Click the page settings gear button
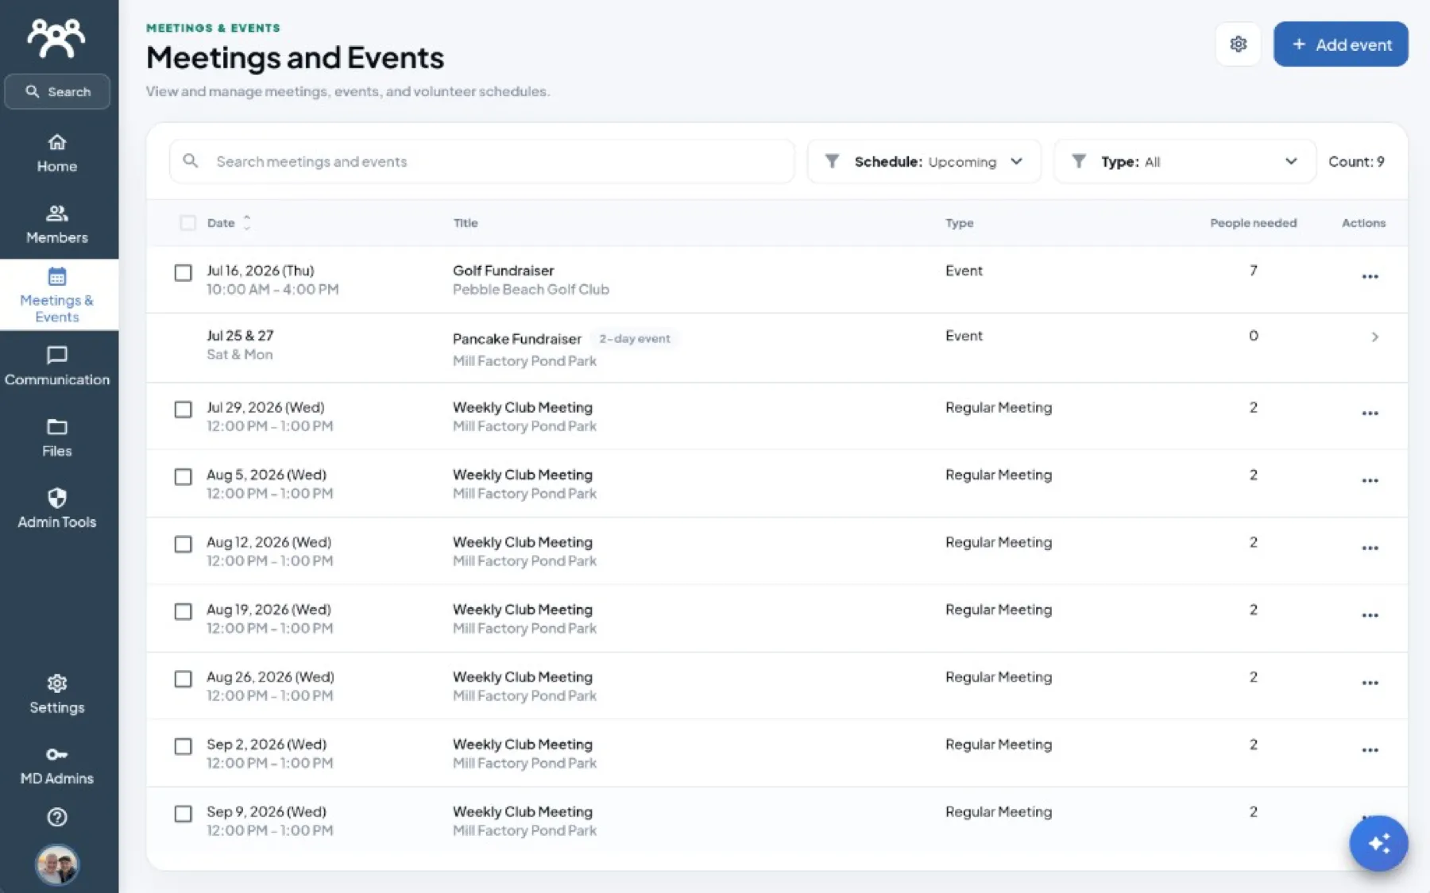The image size is (1430, 893). [x=1238, y=44]
